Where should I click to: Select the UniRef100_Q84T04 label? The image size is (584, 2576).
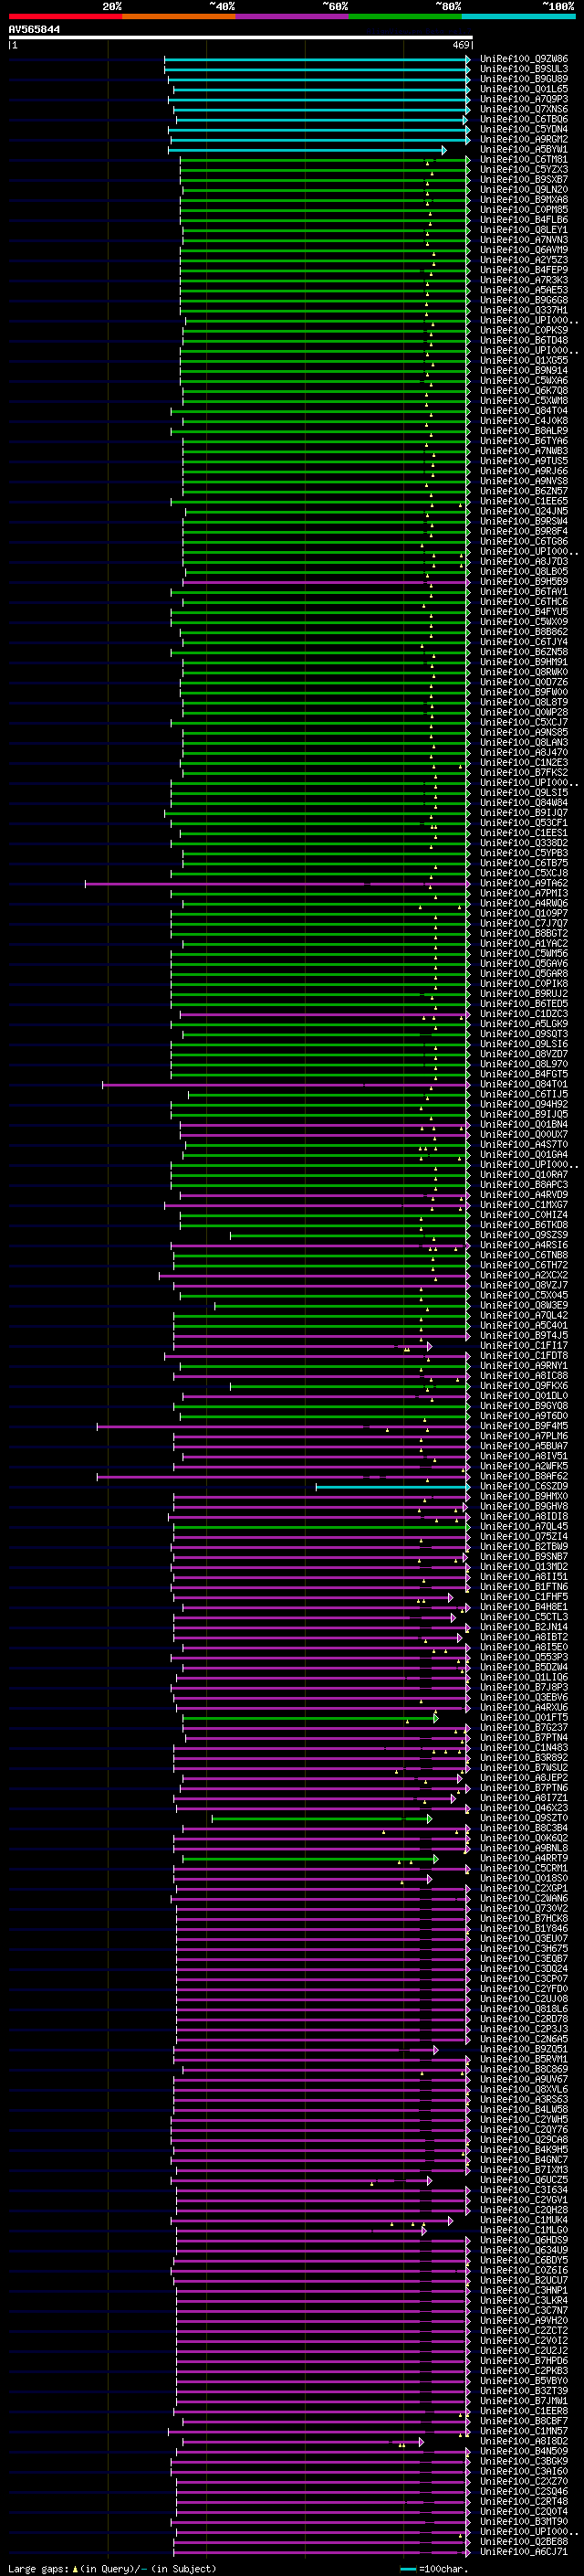point(524,411)
